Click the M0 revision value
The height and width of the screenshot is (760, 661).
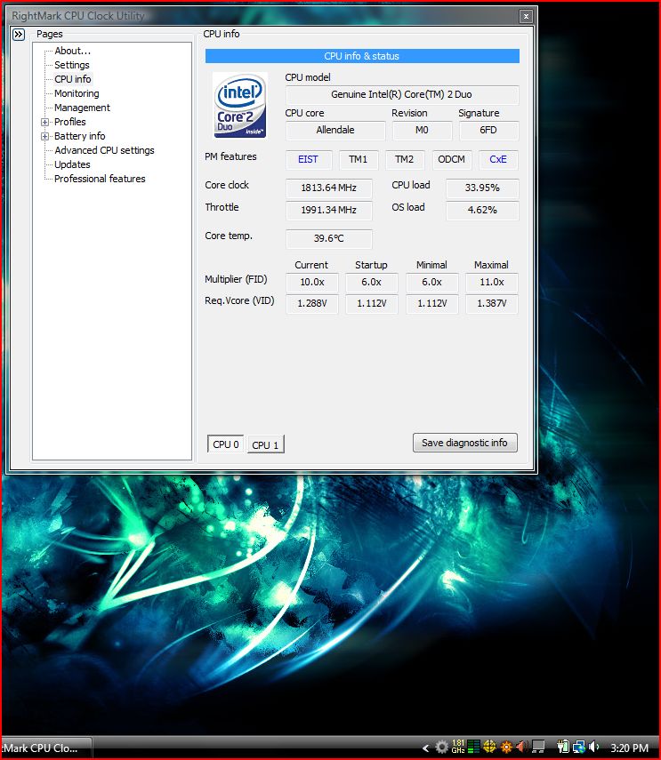(422, 130)
